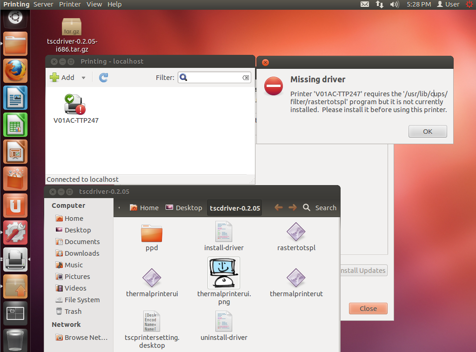Expand the Add printer dropdown arrow
Image resolution: width=476 pixels, height=352 pixels.
(83, 77)
